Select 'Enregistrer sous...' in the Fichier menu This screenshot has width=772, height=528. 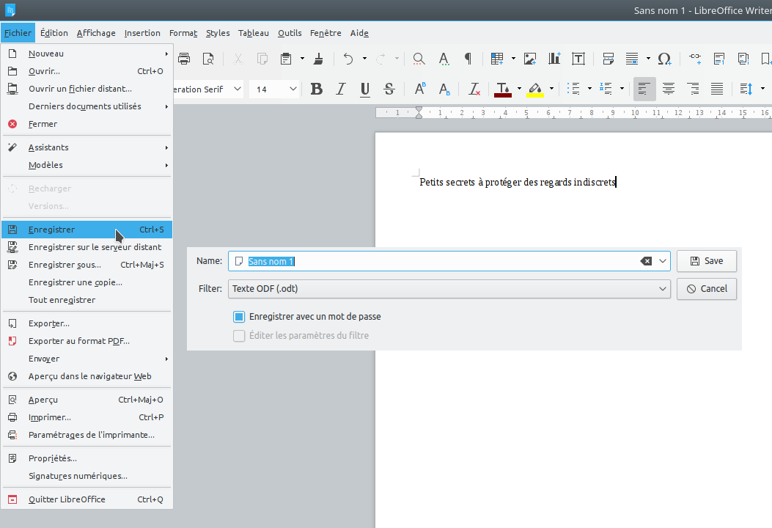65,265
